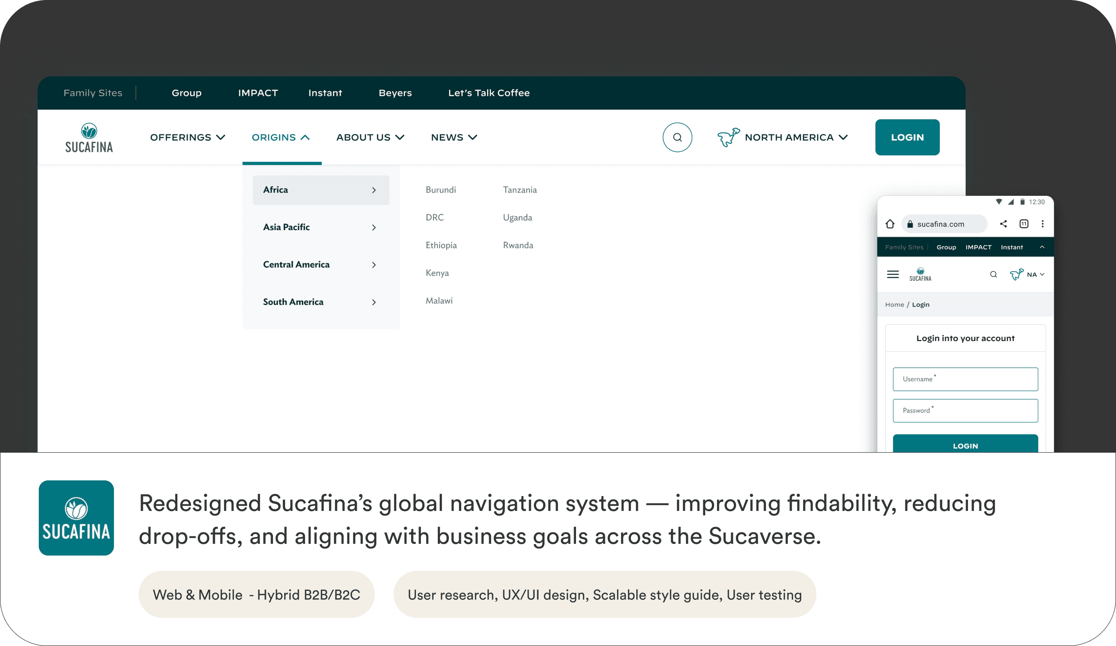The width and height of the screenshot is (1116, 646).
Task: Open the search magnifier in desktop header
Action: point(677,137)
